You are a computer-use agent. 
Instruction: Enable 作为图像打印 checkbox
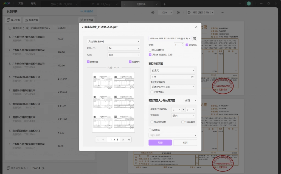(x=150, y=50)
